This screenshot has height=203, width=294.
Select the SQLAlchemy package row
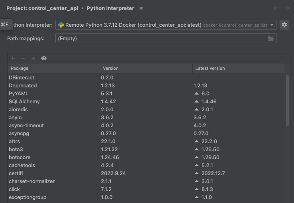pos(146,101)
